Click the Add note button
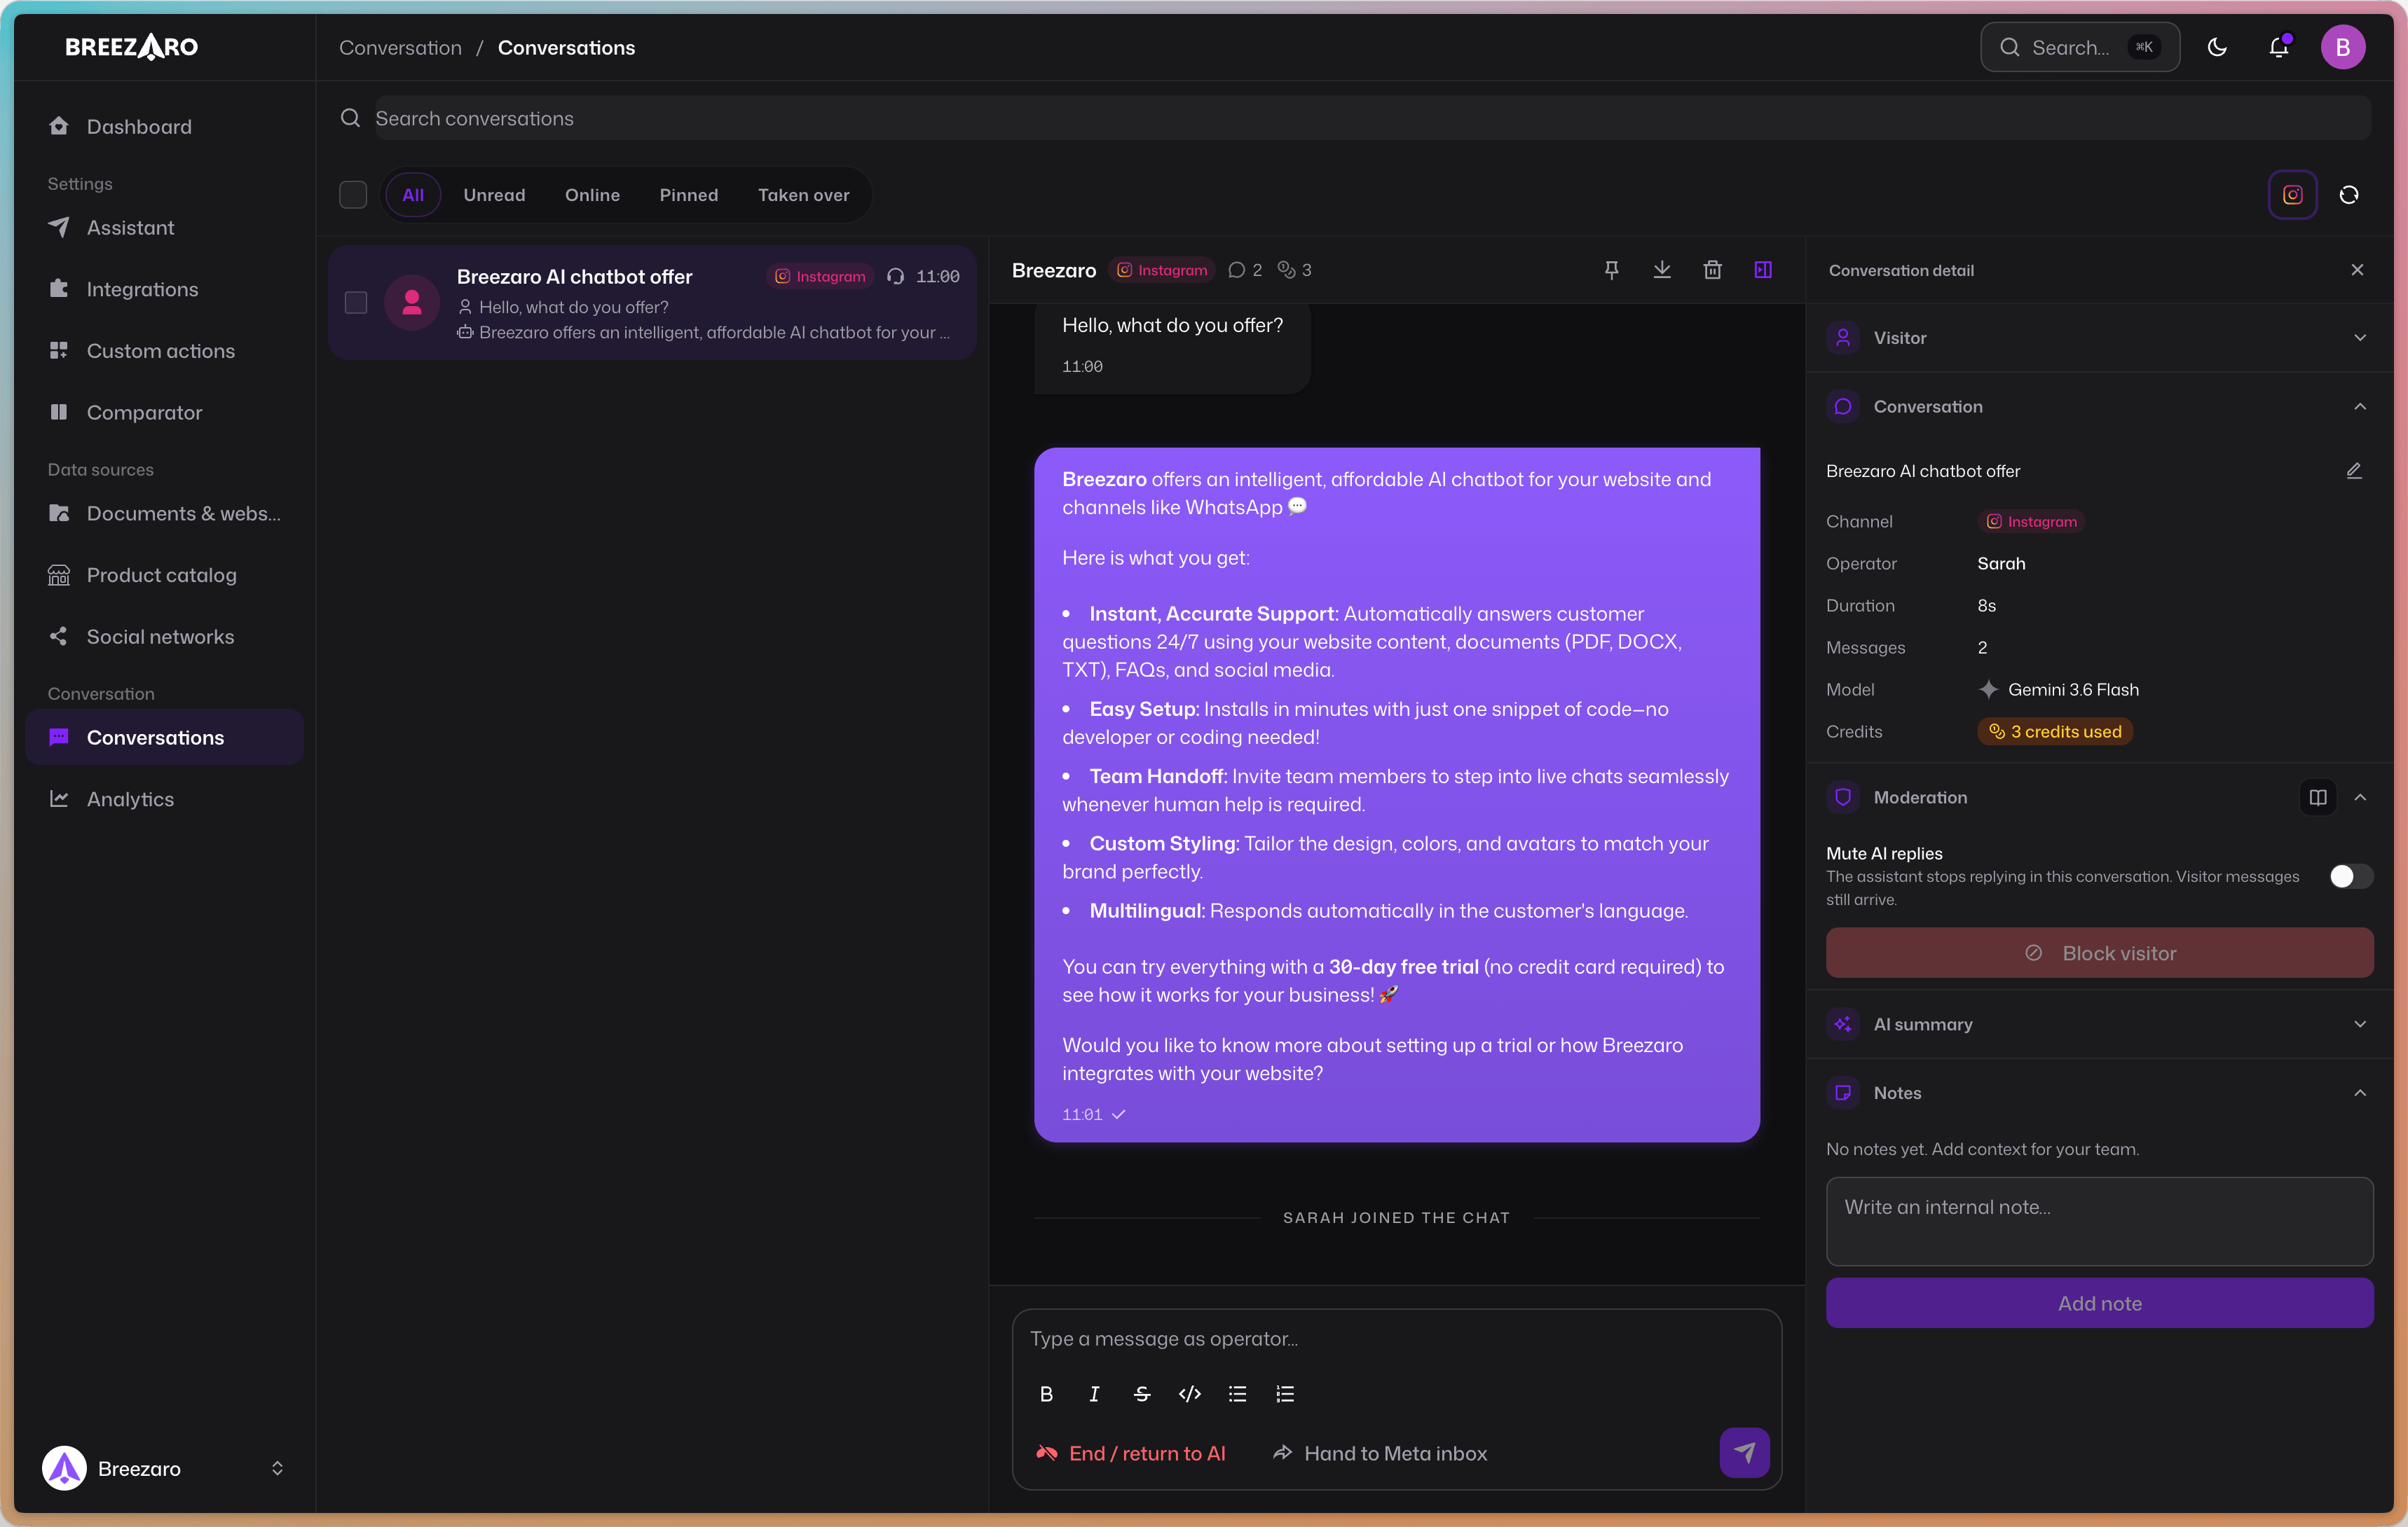Viewport: 2408px width, 1527px height. [2099, 1303]
